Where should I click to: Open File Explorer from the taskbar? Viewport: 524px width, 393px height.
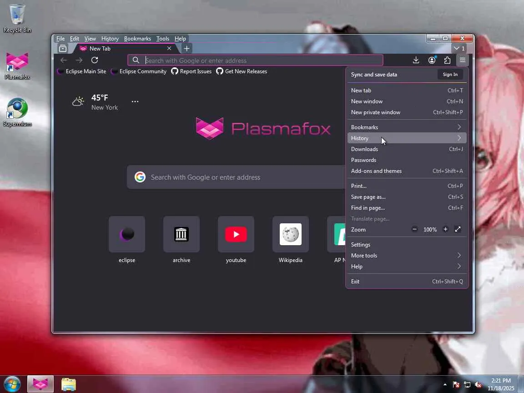point(69,384)
